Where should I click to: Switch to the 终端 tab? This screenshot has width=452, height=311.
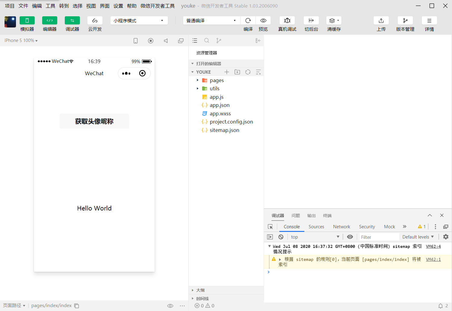pos(327,216)
